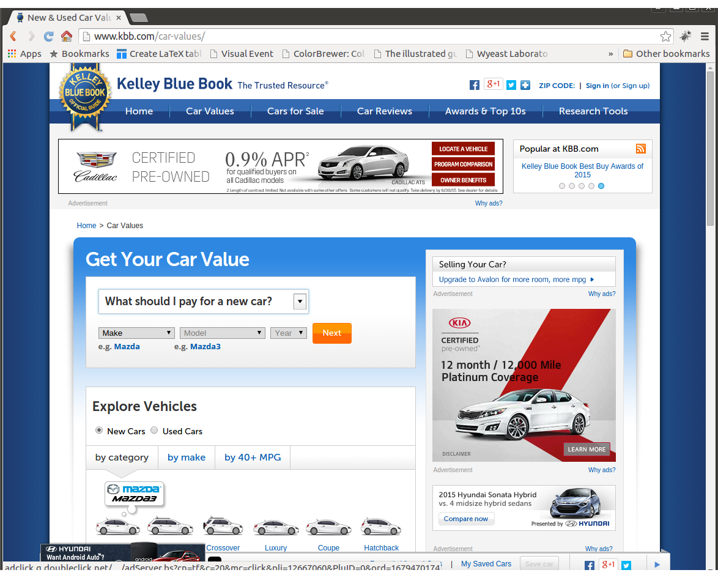Open the Make dropdown
The width and height of the screenshot is (718, 578).
click(136, 333)
